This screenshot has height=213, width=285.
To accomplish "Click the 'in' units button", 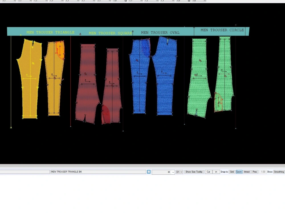I will (x=216, y=172).
